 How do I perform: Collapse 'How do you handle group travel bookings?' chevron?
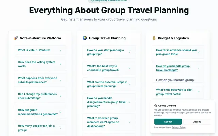point(199,68)
